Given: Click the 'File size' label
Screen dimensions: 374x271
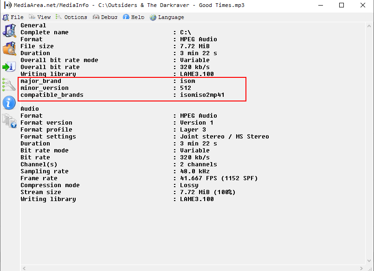Looking at the screenshot, I should tap(37, 46).
